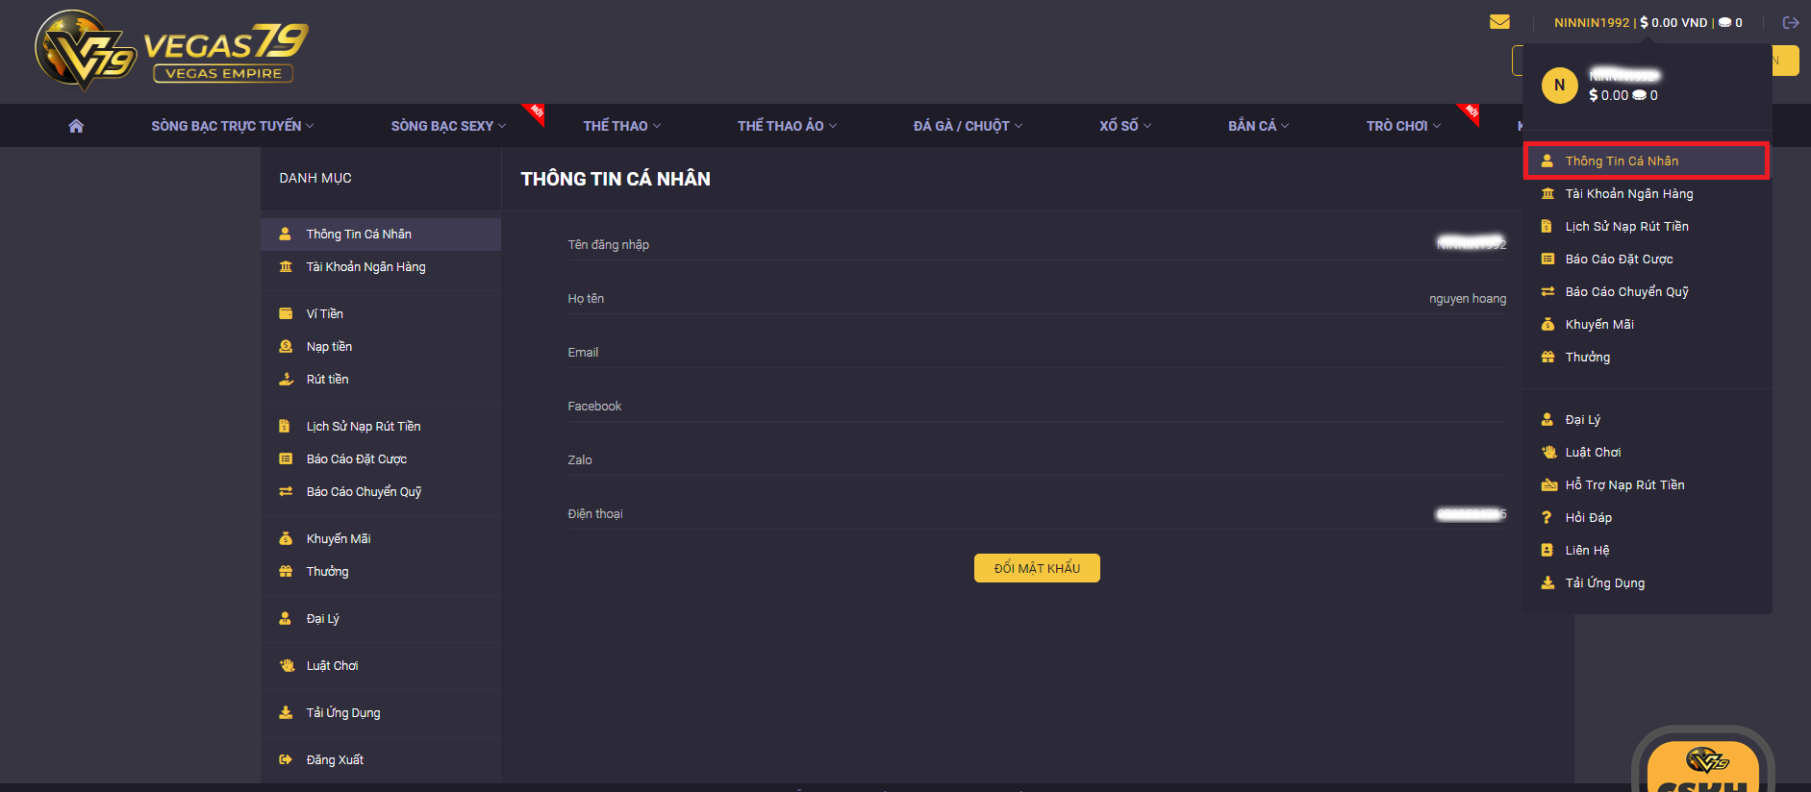Image resolution: width=1811 pixels, height=792 pixels.
Task: Click the THÔNG TIN CÁ NHÂN page title
Action: 616,179
